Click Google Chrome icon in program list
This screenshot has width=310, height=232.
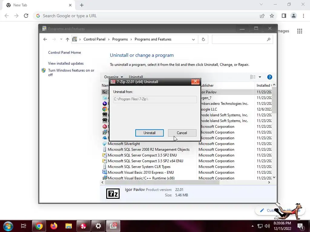tap(104, 109)
